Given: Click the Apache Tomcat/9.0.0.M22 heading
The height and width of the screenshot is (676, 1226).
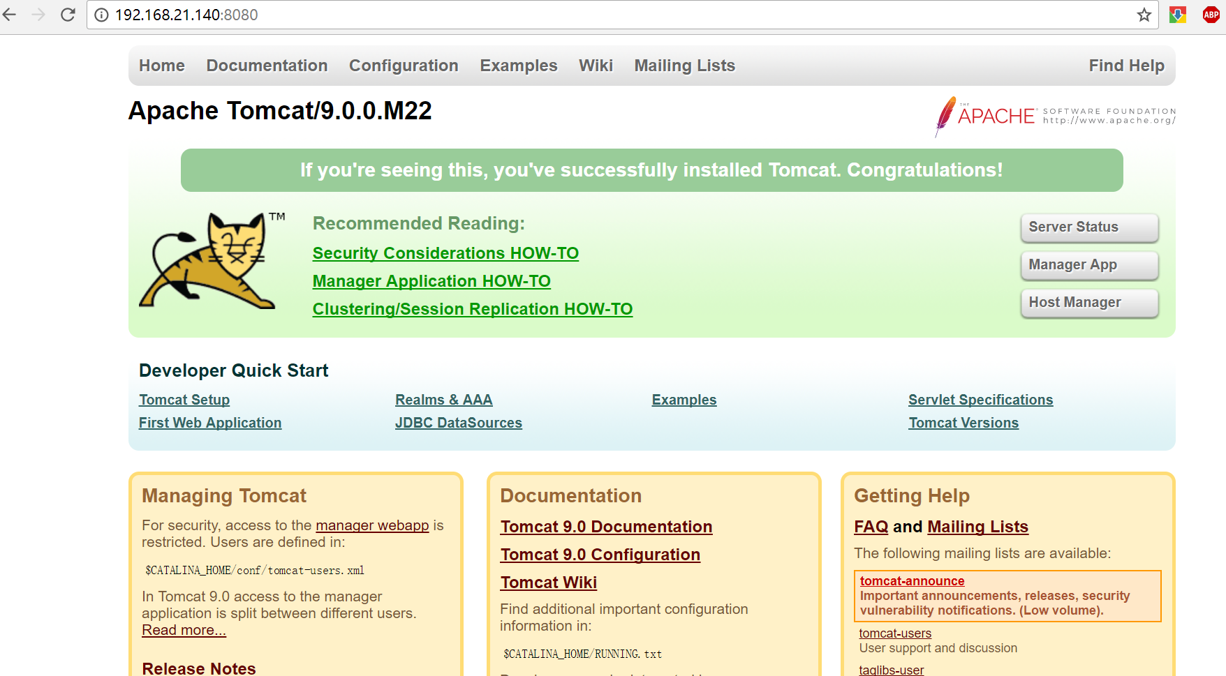Looking at the screenshot, I should point(280,111).
